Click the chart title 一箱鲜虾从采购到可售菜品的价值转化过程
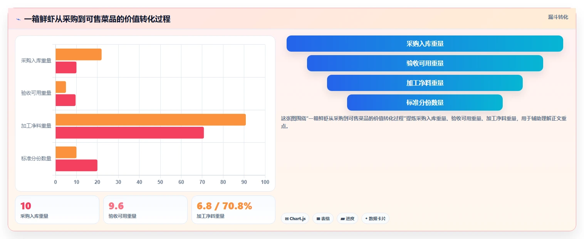 click(97, 19)
